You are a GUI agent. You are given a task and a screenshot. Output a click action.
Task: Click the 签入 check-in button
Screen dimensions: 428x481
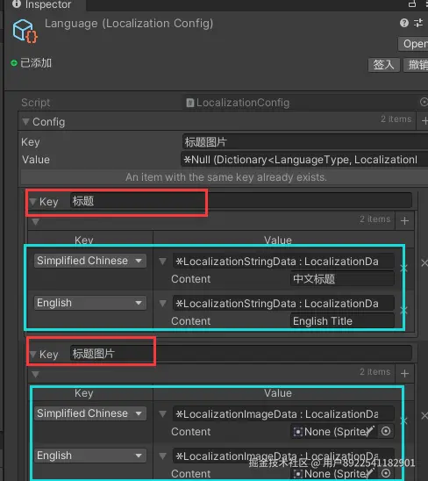(x=384, y=65)
